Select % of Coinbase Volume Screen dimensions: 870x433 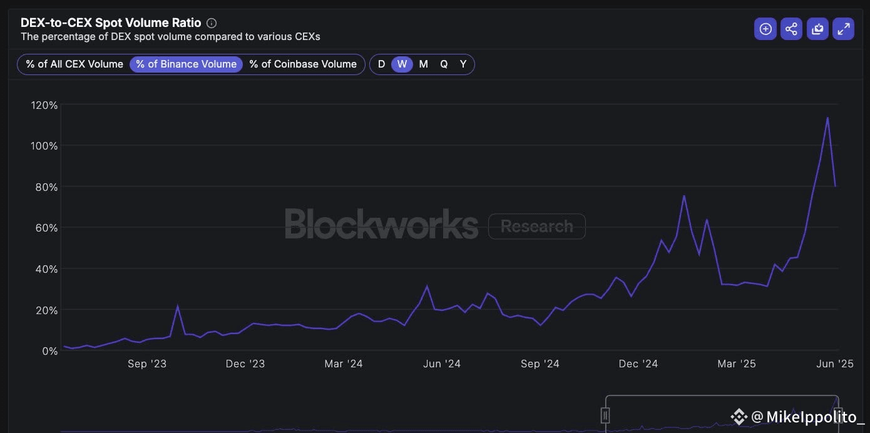[x=303, y=64]
